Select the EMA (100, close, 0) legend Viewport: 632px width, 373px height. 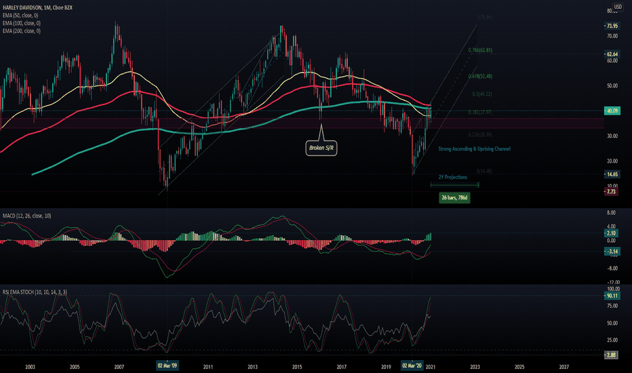(x=22, y=23)
